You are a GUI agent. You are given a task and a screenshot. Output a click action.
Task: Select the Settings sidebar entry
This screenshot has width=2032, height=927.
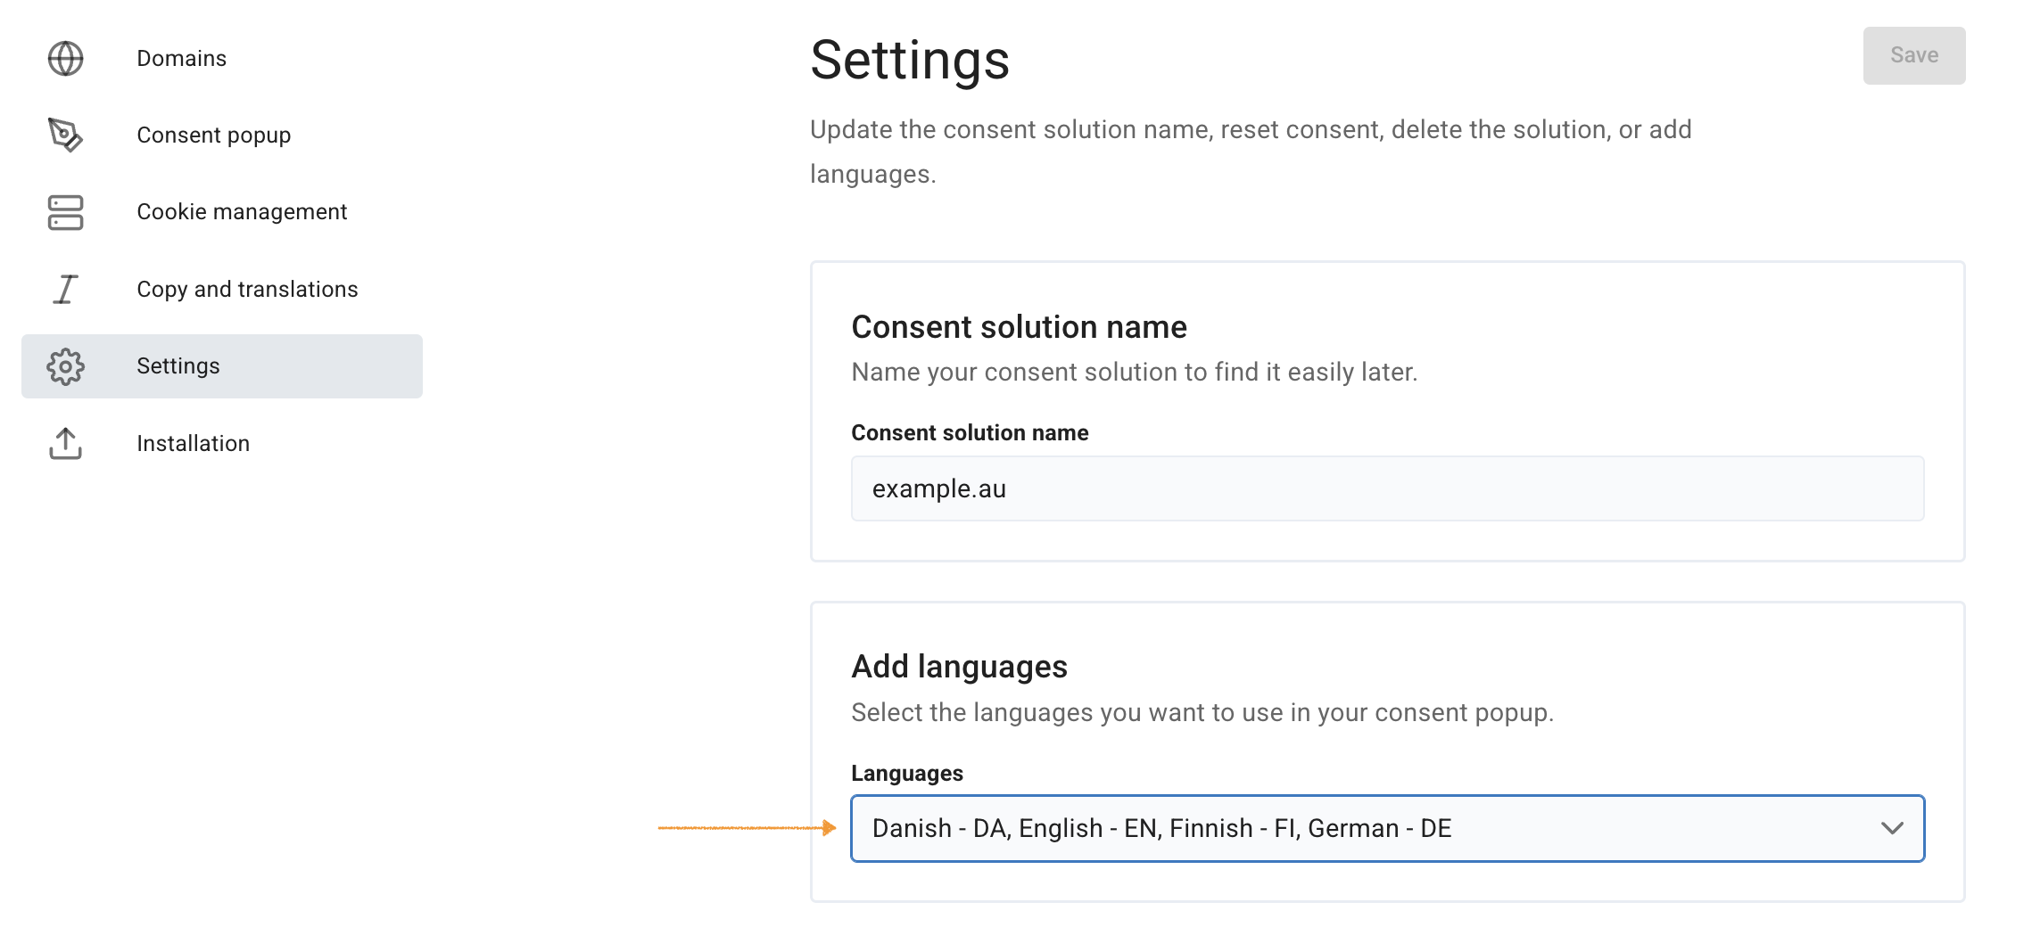(x=178, y=366)
